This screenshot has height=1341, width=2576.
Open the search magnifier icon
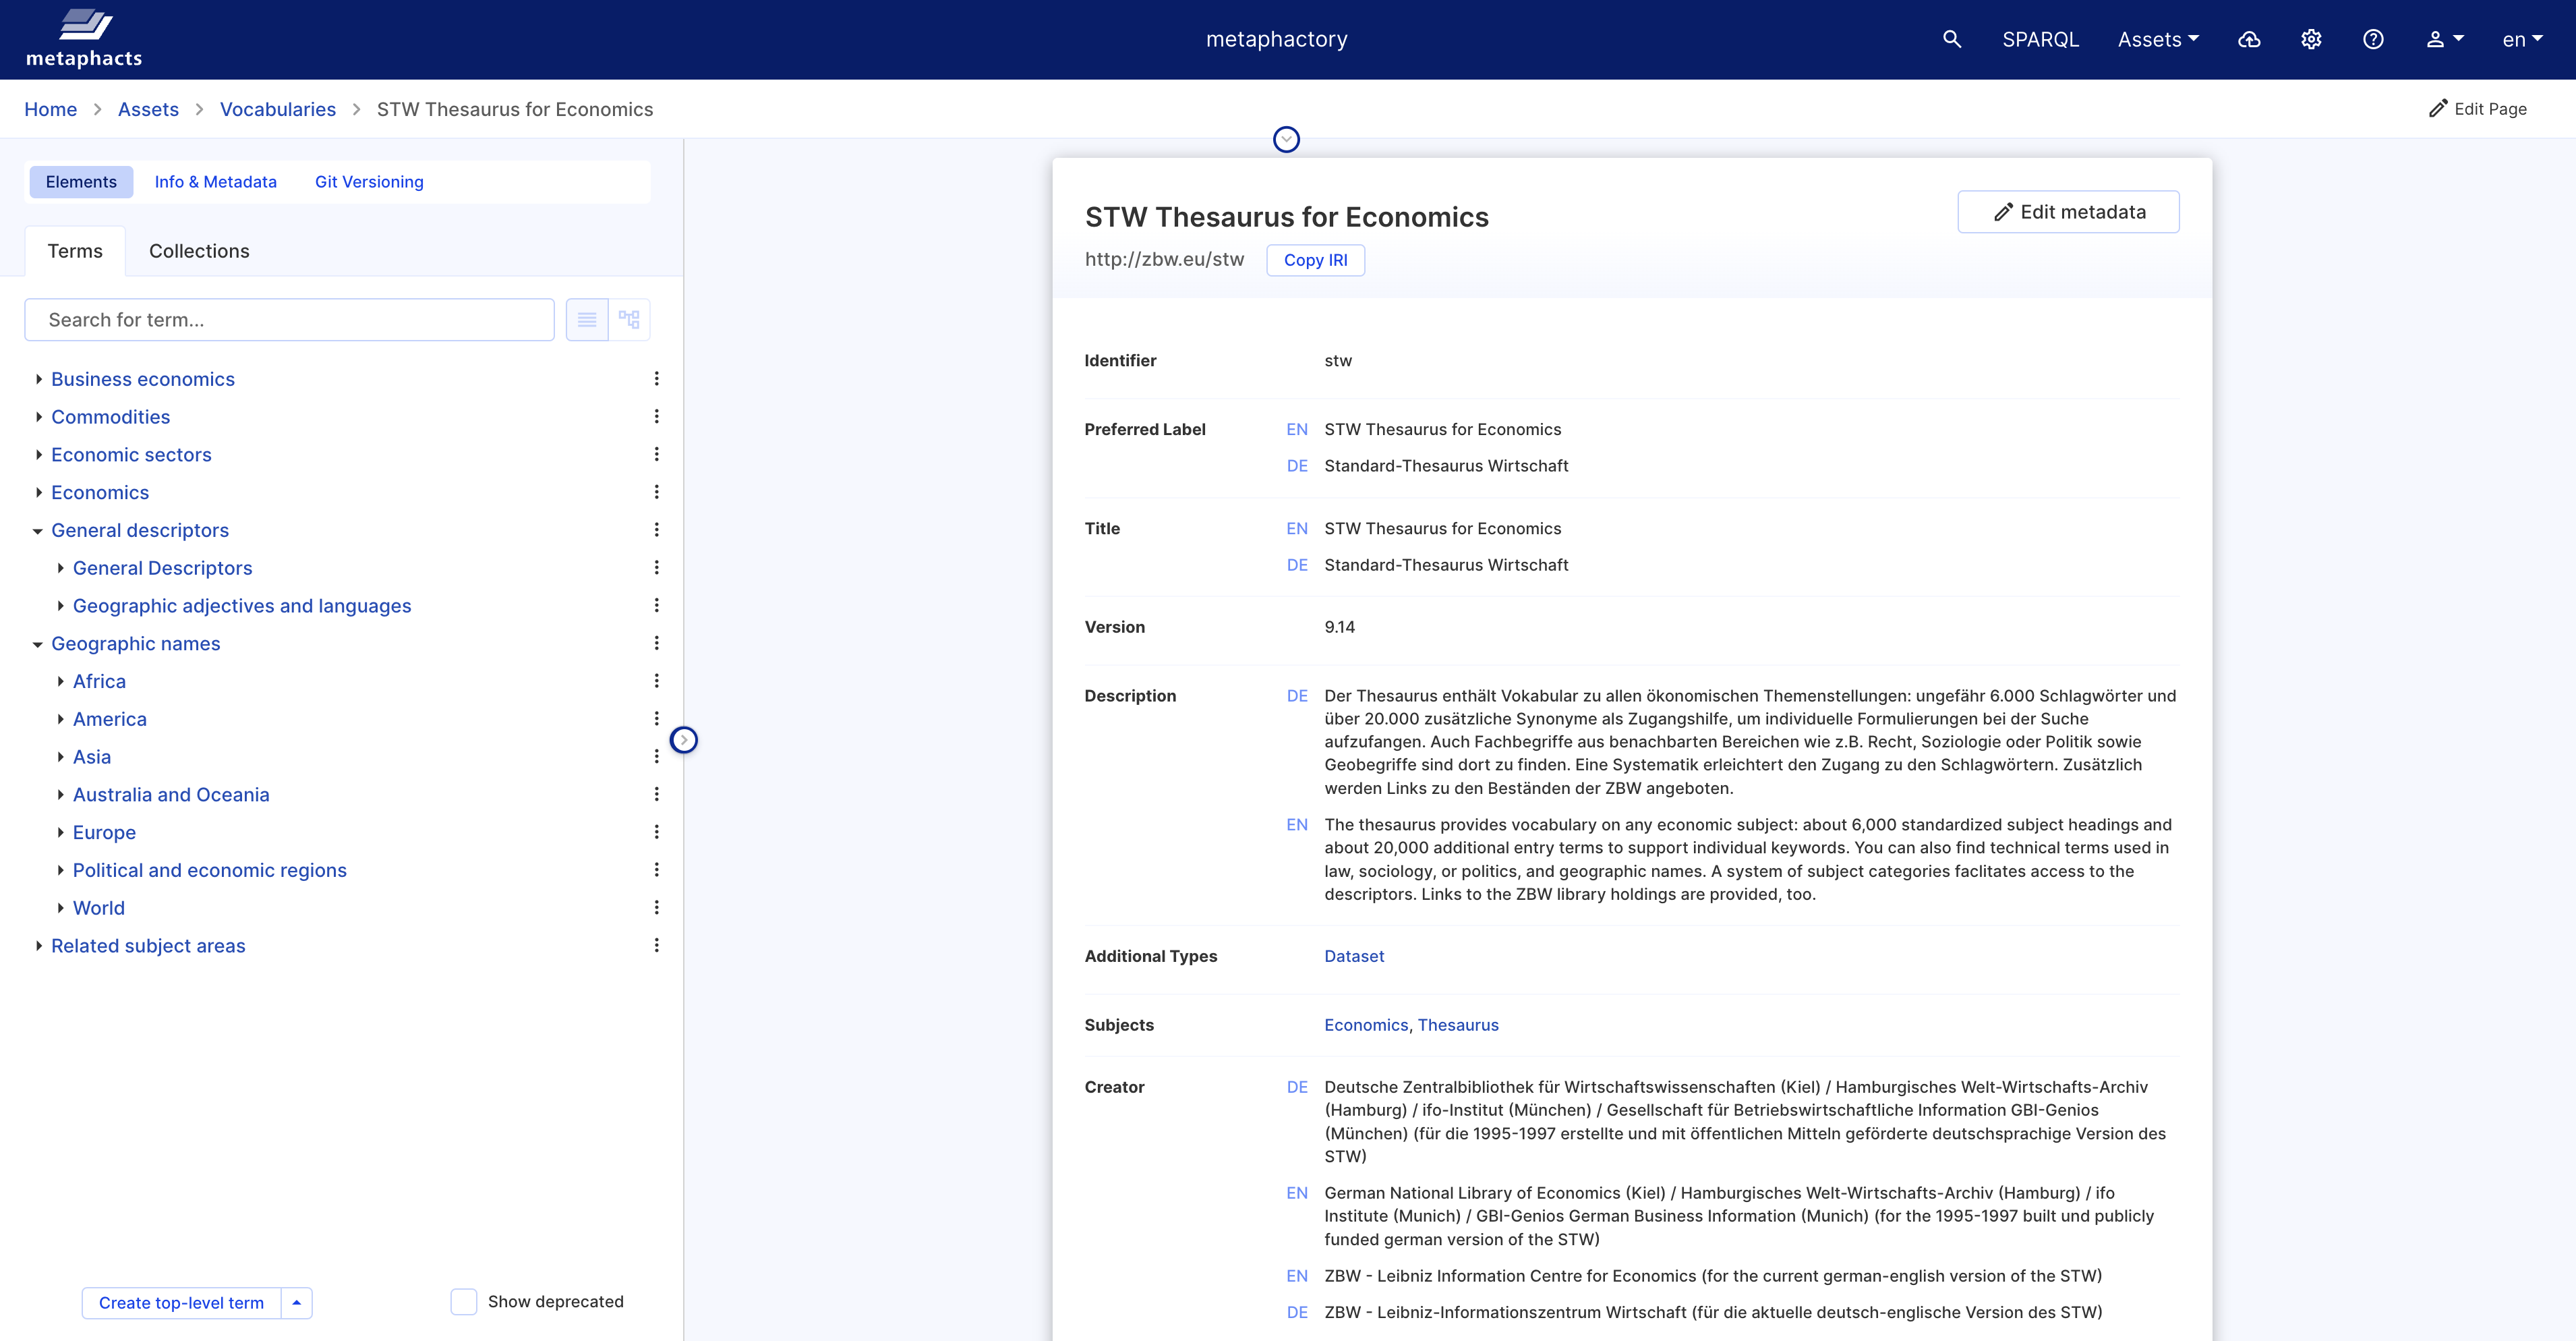pyautogui.click(x=1951, y=39)
